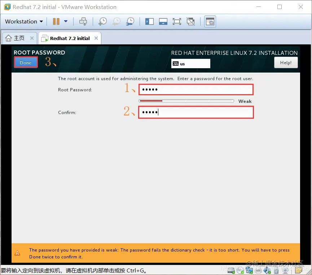
Task: Click the VMware Workstation title icon
Action: tap(7, 7)
